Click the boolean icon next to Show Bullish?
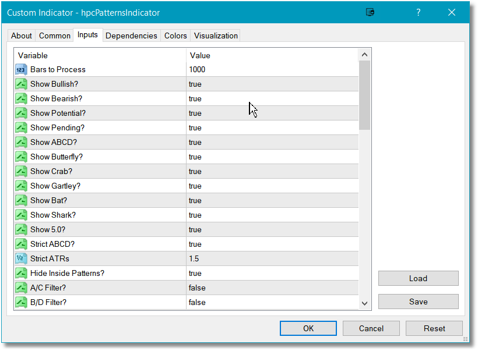 click(21, 84)
